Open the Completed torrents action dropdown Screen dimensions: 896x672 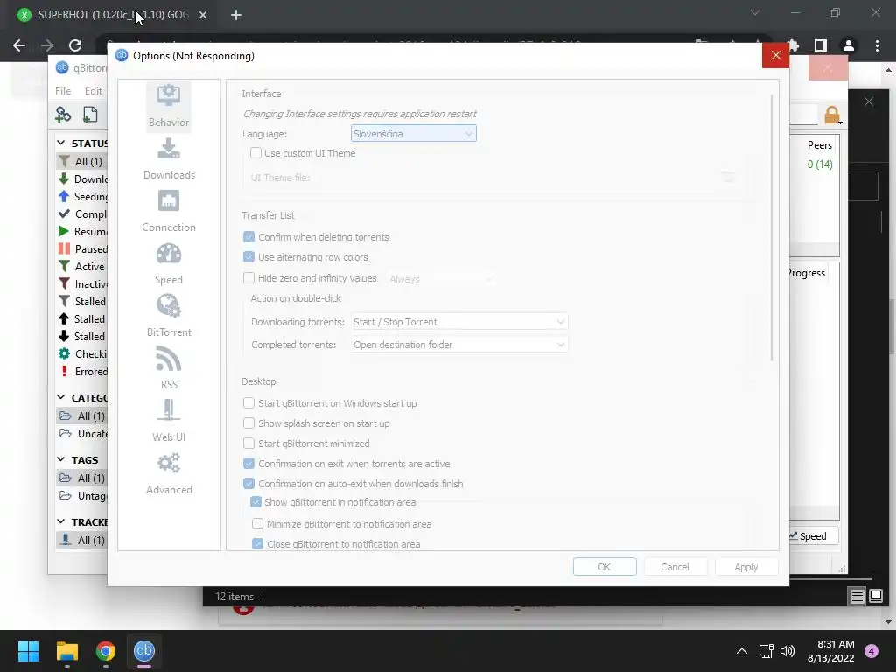(x=459, y=345)
